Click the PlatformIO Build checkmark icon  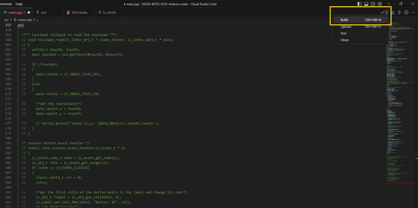tap(382, 12)
